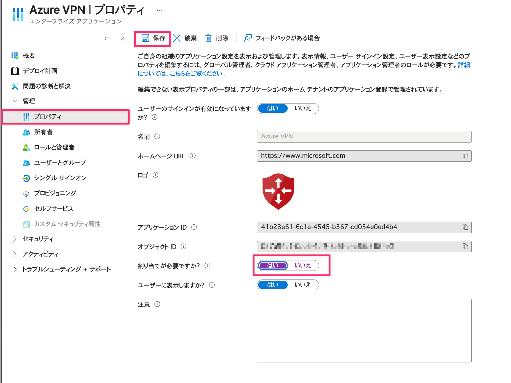Click info icon next to オブジェクト ID
Image resolution: width=511 pixels, height=383 pixels.
pyautogui.click(x=184, y=246)
